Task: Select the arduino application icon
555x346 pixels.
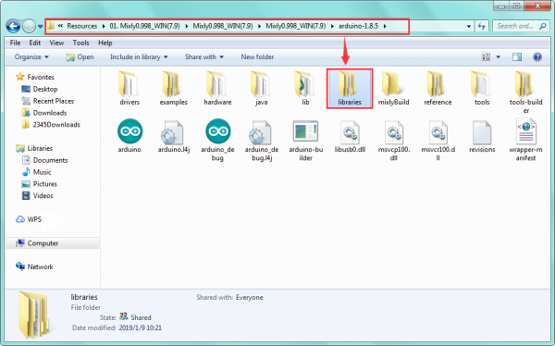Action: click(129, 131)
